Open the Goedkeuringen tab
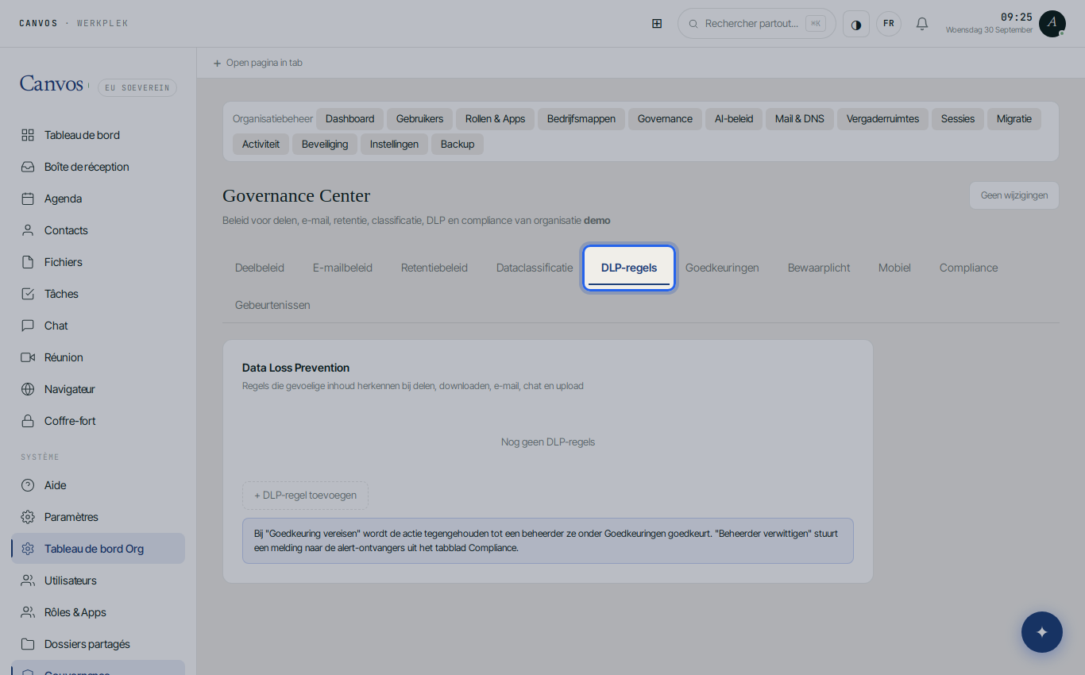The width and height of the screenshot is (1085, 675). click(x=722, y=268)
